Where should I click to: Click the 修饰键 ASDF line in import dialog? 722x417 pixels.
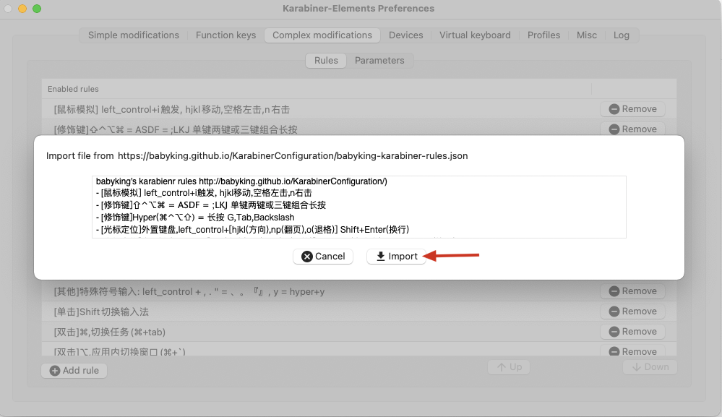[x=211, y=205]
